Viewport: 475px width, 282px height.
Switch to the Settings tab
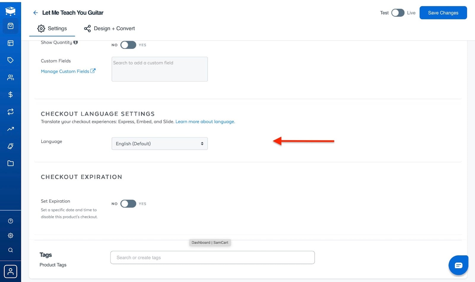[52, 29]
